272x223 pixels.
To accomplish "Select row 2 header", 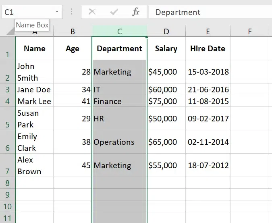I will pyautogui.click(x=8, y=72).
